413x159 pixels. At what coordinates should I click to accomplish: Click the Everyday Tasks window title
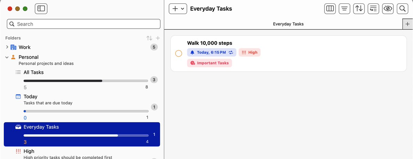(211, 9)
